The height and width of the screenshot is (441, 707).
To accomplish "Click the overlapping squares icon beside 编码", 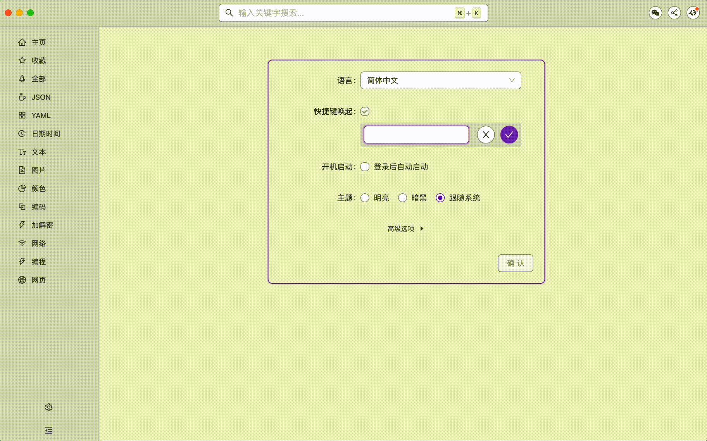I will pos(22,207).
